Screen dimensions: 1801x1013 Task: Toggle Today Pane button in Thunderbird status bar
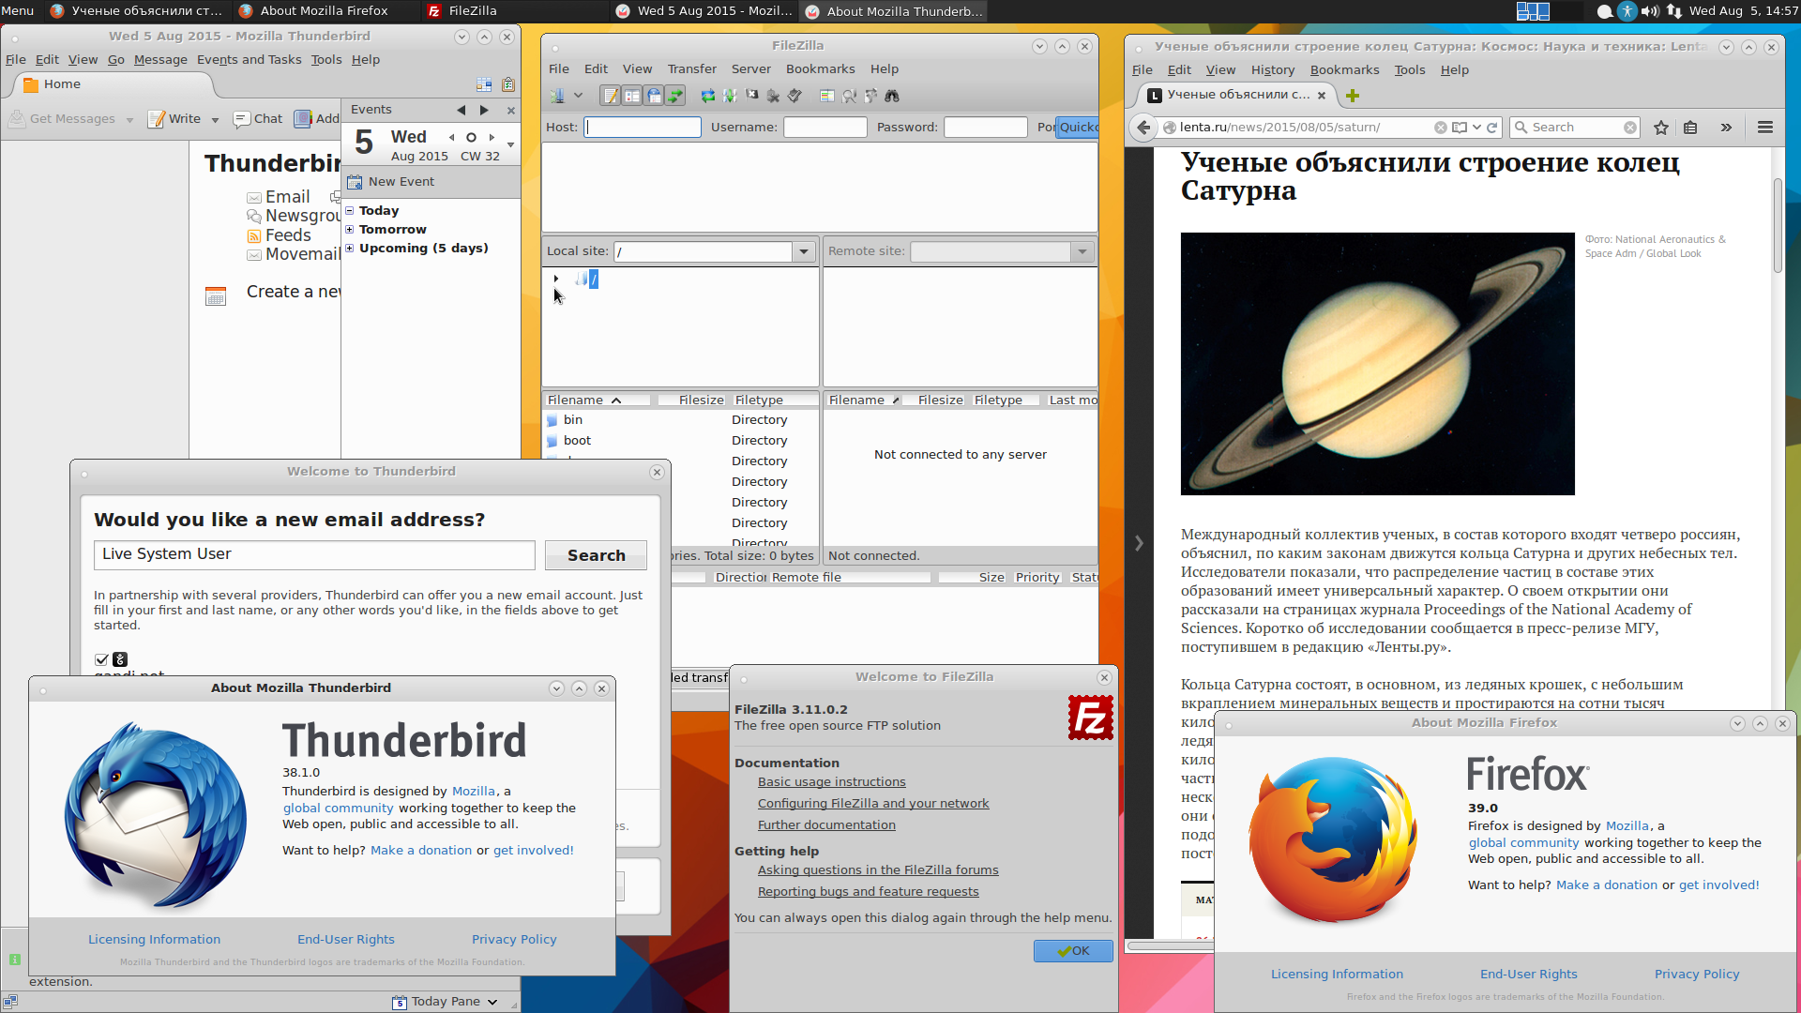446,1002
